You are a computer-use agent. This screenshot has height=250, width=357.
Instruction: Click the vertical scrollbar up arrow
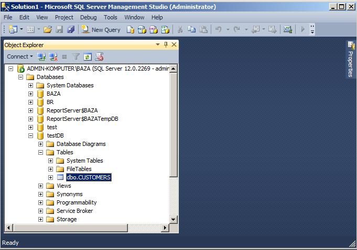click(x=174, y=69)
